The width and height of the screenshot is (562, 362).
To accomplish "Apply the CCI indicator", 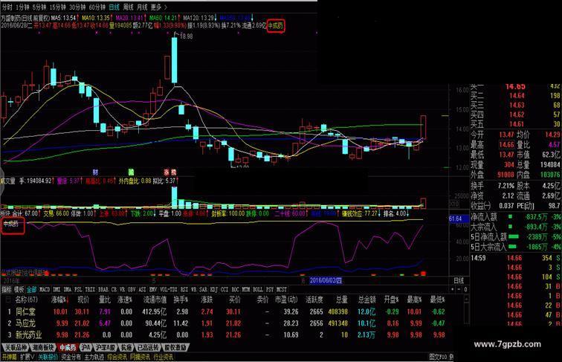I will [225, 290].
